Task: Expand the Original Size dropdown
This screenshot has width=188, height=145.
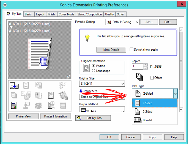Action: coord(102,84)
